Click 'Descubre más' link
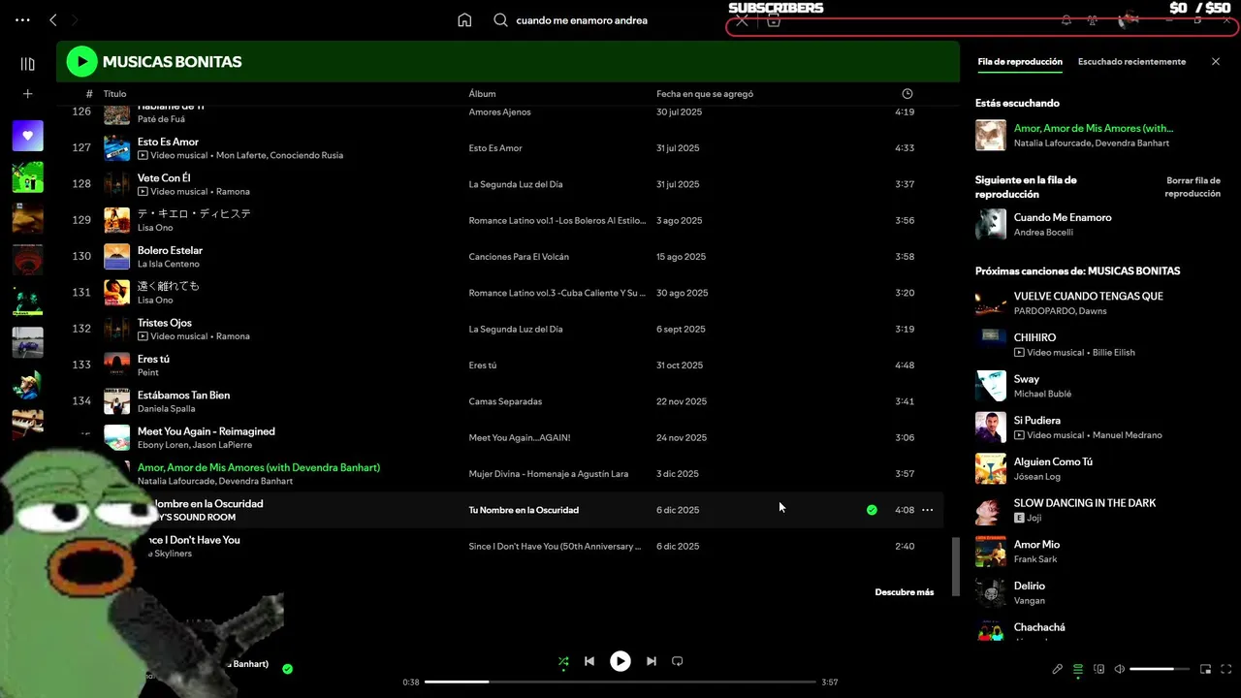This screenshot has height=698, width=1241. coord(905,592)
